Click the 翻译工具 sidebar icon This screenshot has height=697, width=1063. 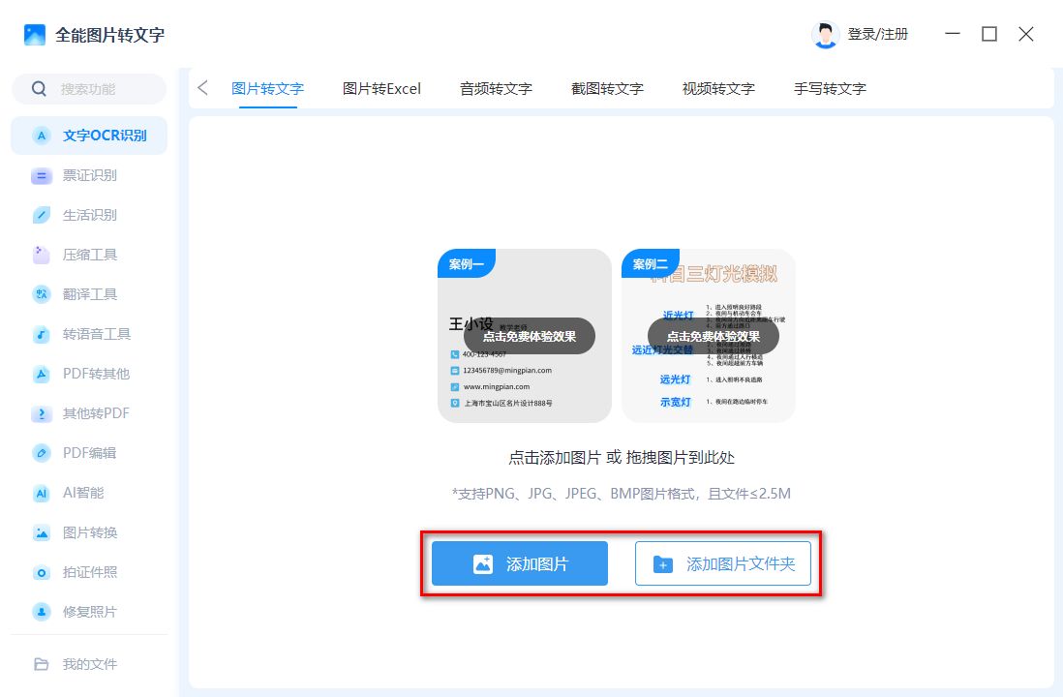(x=42, y=294)
